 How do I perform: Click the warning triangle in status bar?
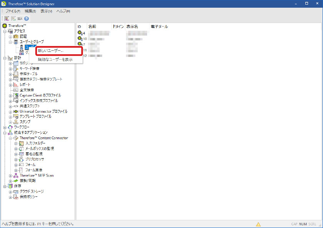pyautogui.click(x=258, y=224)
